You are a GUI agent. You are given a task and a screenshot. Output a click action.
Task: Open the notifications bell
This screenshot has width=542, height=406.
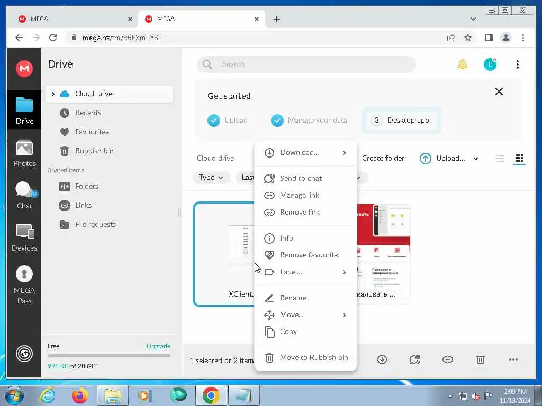(x=463, y=64)
